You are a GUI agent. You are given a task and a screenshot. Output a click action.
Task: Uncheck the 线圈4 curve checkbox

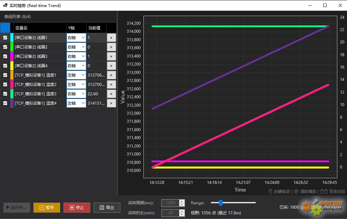[5, 66]
